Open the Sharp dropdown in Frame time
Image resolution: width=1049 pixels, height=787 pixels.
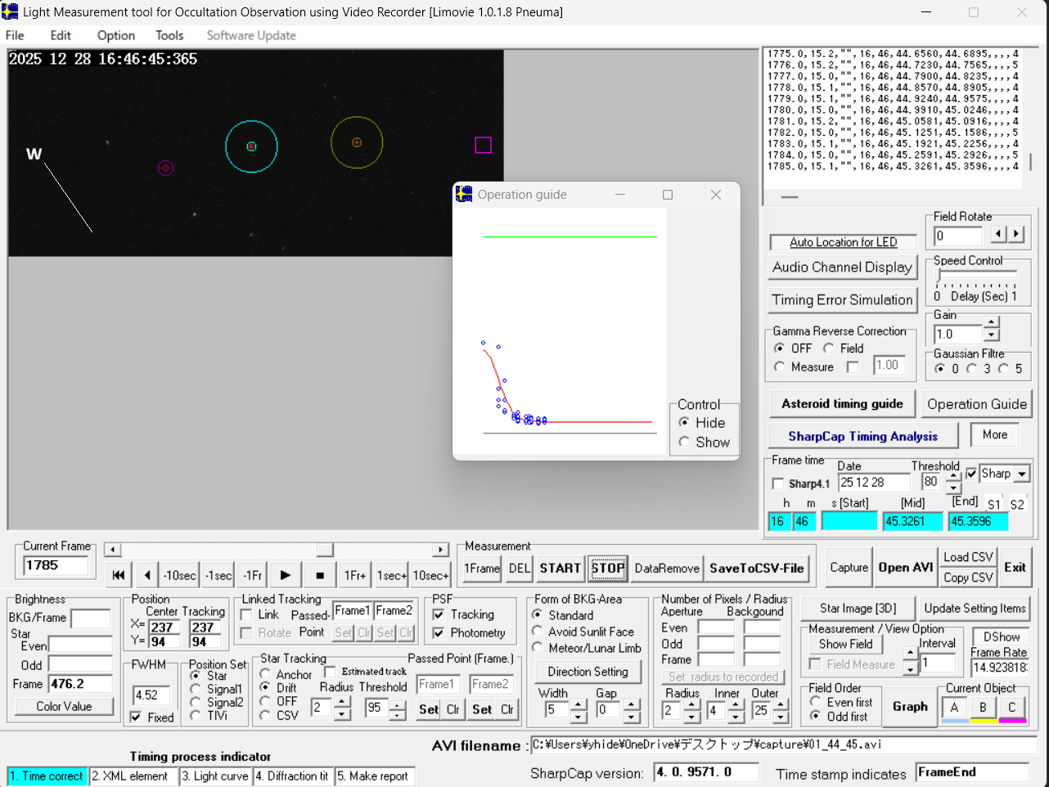(x=1022, y=474)
